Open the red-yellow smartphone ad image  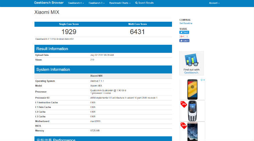point(192,89)
